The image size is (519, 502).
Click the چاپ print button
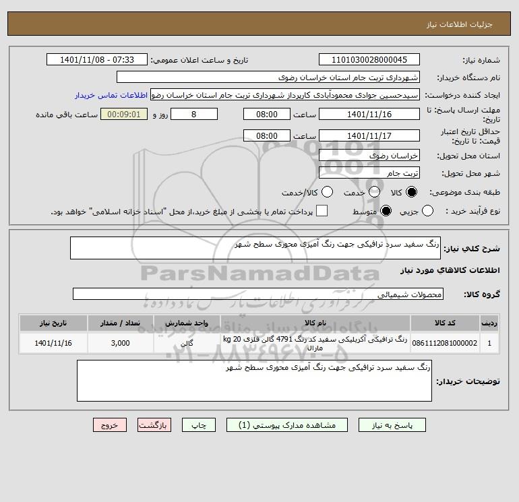tap(199, 425)
